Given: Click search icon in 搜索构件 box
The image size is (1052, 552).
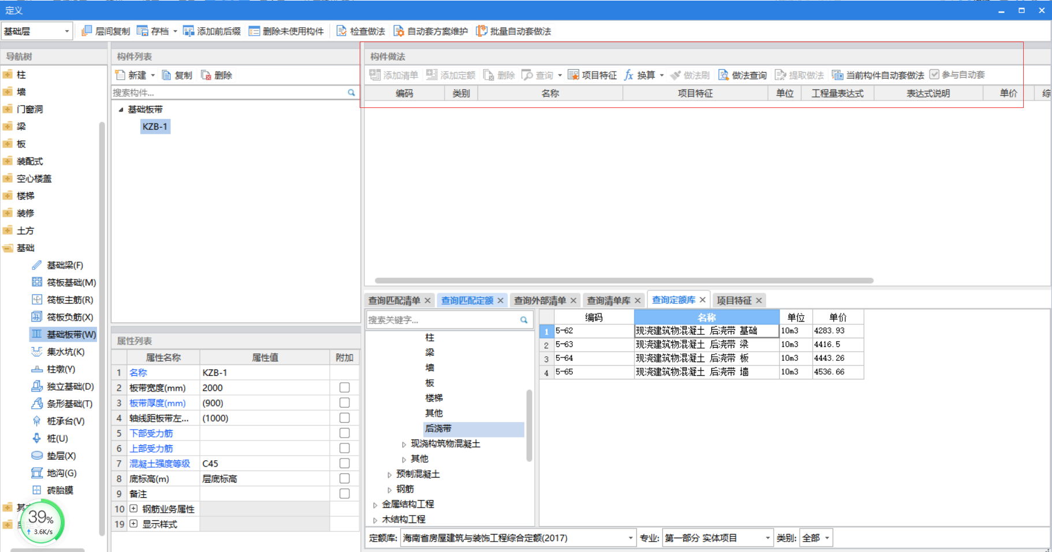Looking at the screenshot, I should click(351, 92).
